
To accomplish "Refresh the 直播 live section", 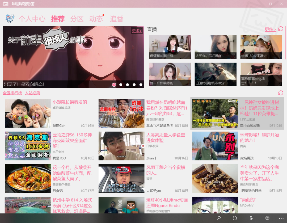I will pos(281,29).
